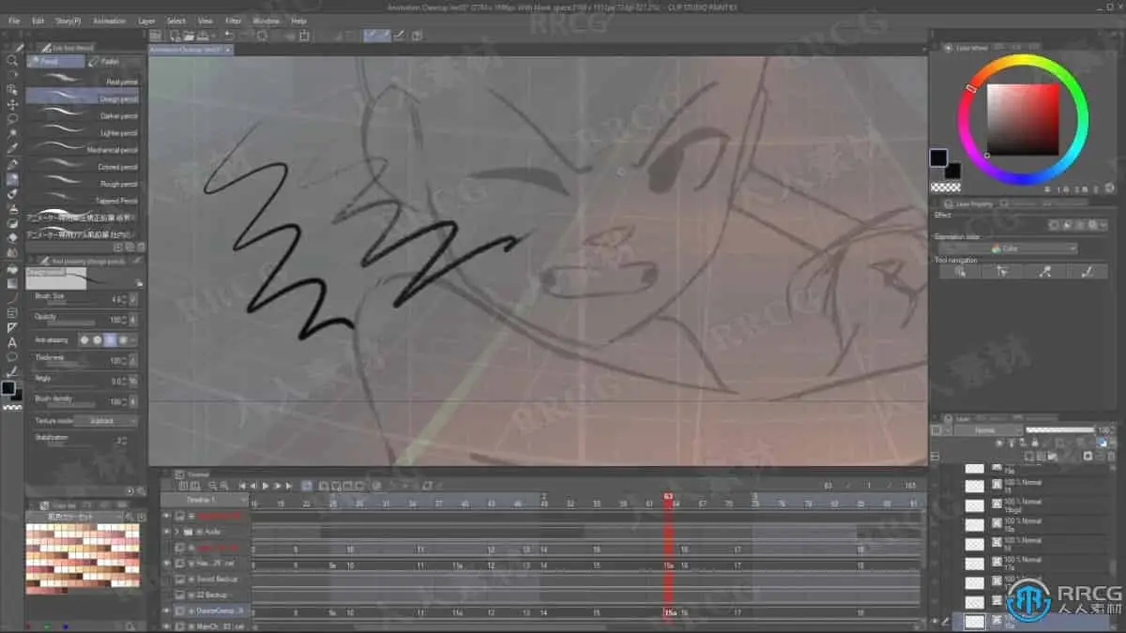Click the Open file toolbar icon
Screen dimensions: 1126x633
pyautogui.click(x=189, y=36)
